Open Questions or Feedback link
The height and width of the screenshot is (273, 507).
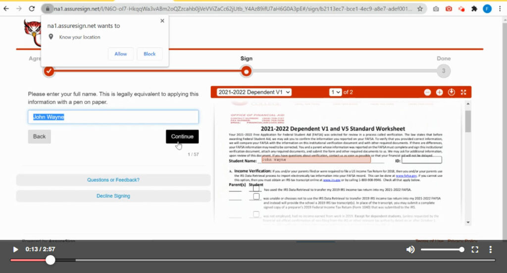113,180
